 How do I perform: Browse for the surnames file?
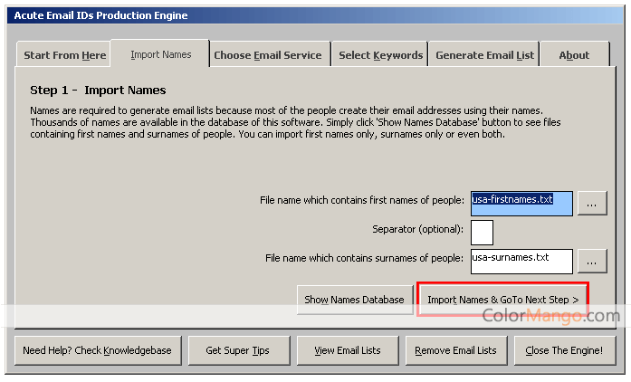tap(591, 261)
